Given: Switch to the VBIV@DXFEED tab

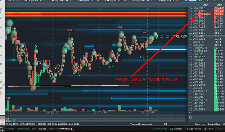Looking at the screenshot, I should coord(140,1).
